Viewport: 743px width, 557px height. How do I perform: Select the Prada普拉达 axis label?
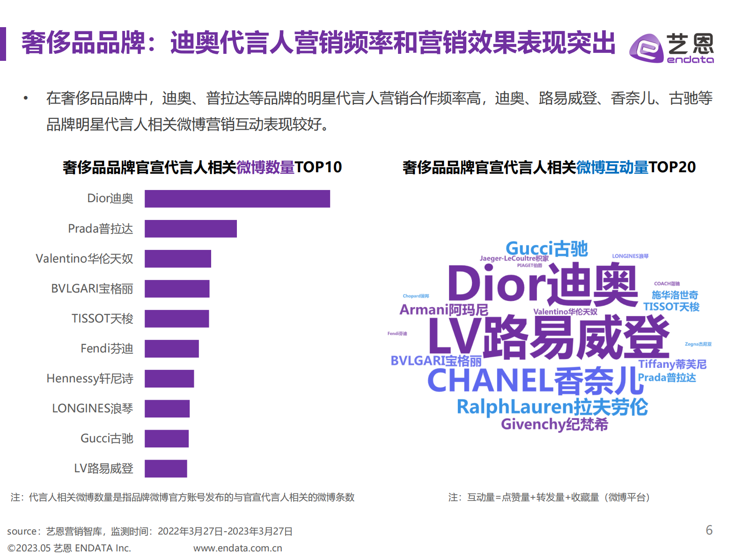click(101, 228)
